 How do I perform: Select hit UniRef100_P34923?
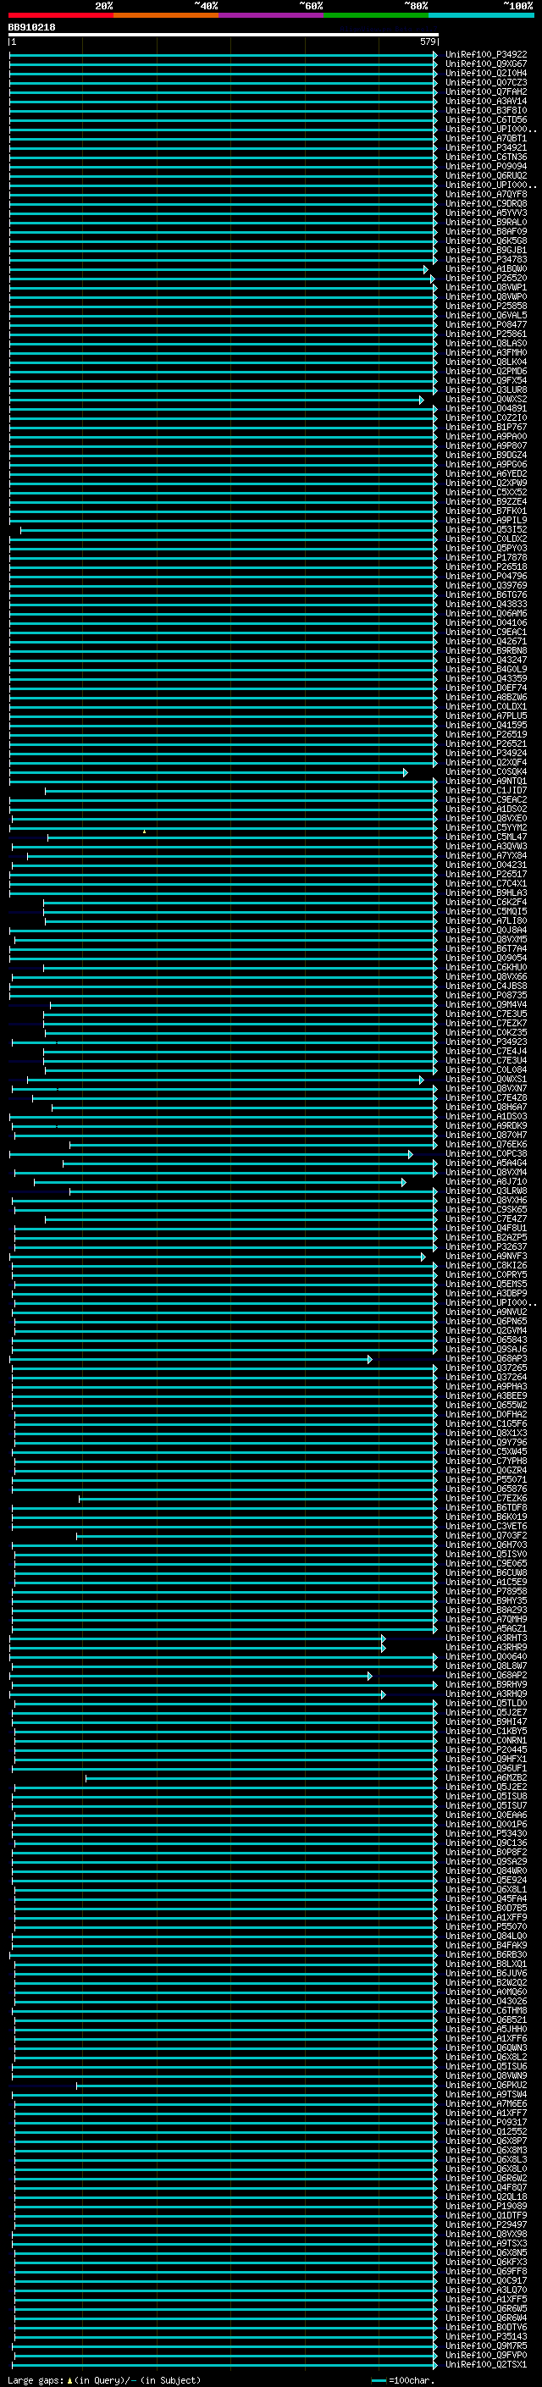coord(485,1042)
